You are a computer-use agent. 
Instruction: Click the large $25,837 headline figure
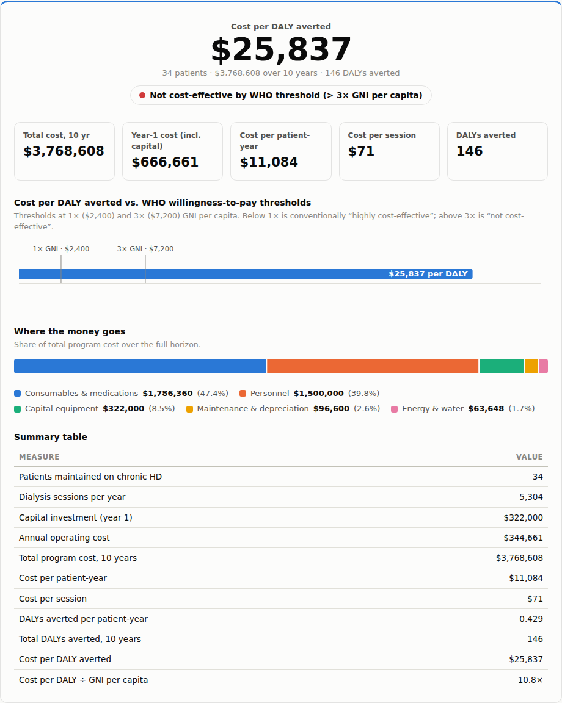[x=281, y=49]
